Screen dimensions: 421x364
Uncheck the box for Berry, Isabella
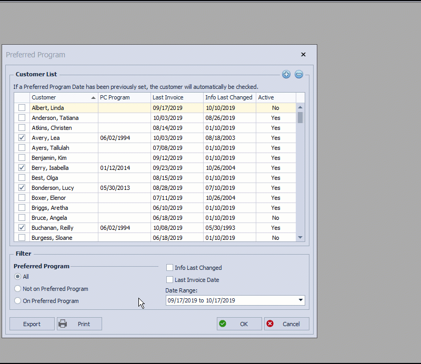click(x=22, y=168)
